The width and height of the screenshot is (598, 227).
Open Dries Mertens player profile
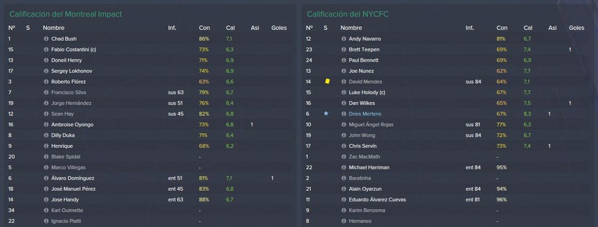click(364, 114)
